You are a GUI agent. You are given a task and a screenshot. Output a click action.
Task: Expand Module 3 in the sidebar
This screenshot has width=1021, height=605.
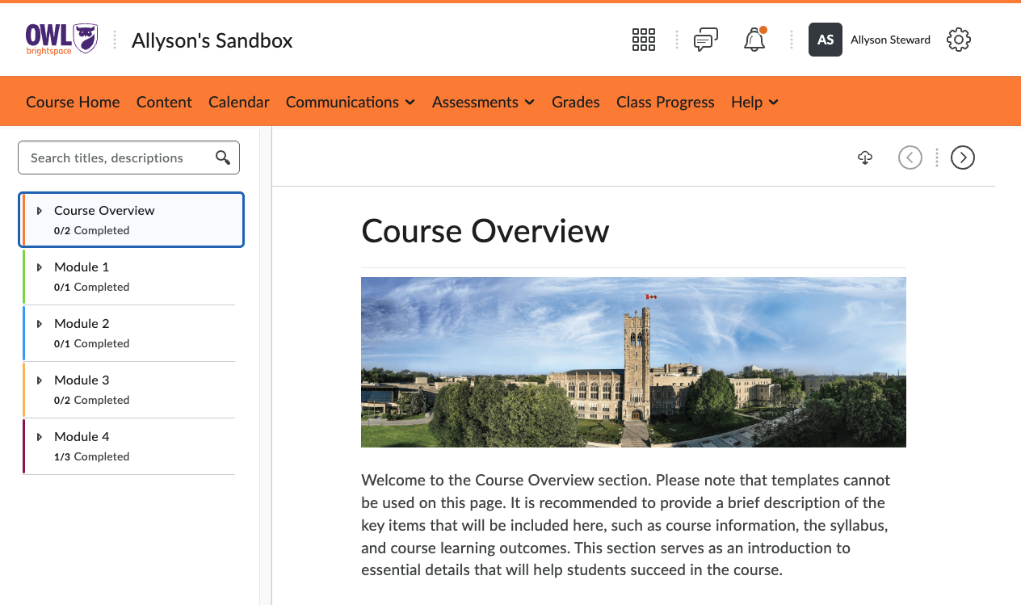tap(39, 380)
